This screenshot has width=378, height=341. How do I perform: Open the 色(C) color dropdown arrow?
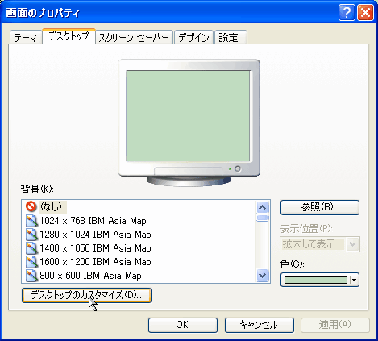tap(354, 280)
